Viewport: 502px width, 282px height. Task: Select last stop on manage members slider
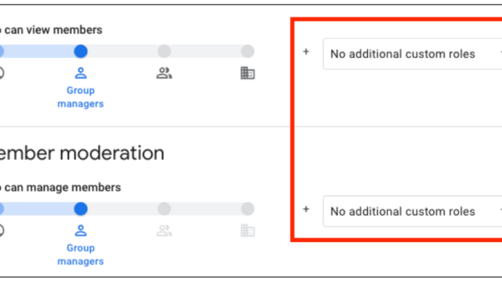point(248,209)
